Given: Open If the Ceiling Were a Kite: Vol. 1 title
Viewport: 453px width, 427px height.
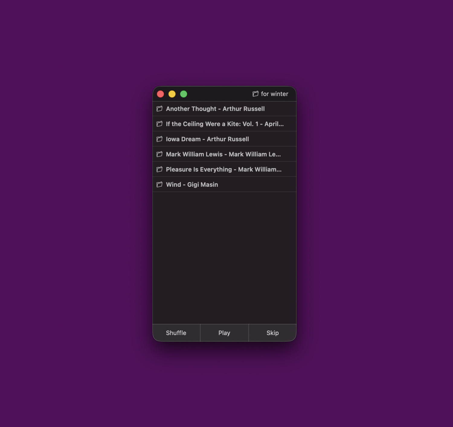Looking at the screenshot, I should point(224,124).
